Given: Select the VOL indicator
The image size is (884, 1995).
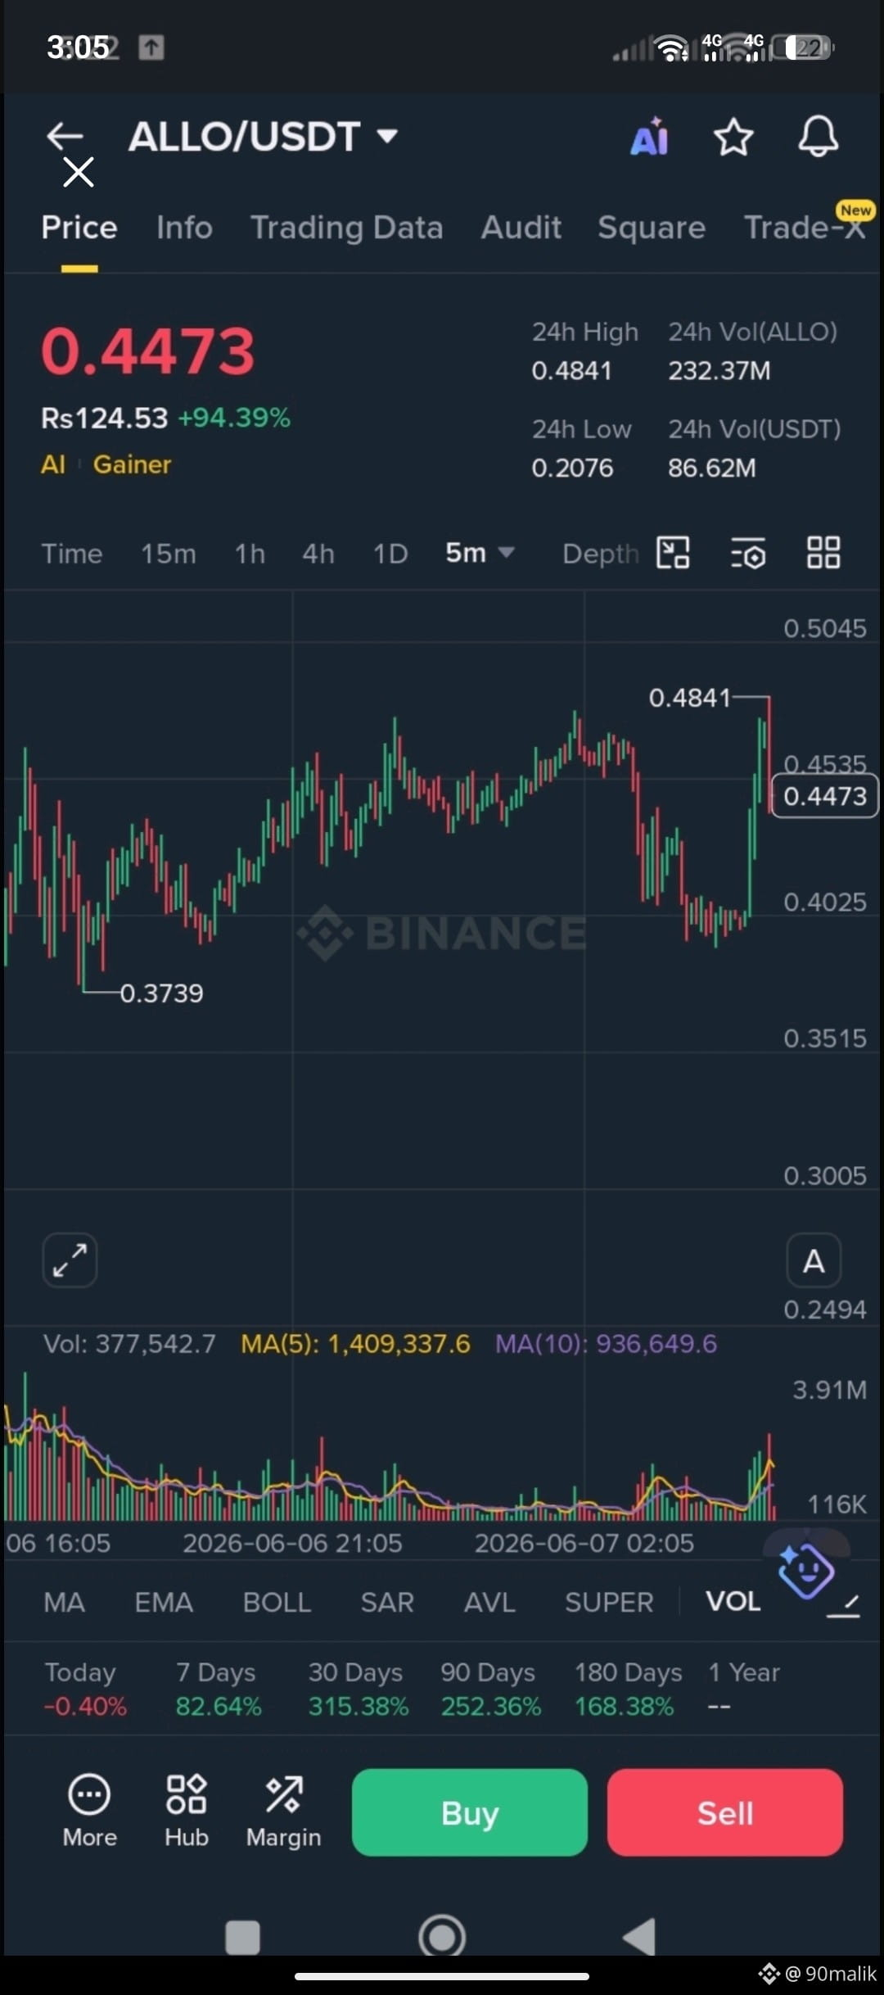Looking at the screenshot, I should click(733, 1601).
